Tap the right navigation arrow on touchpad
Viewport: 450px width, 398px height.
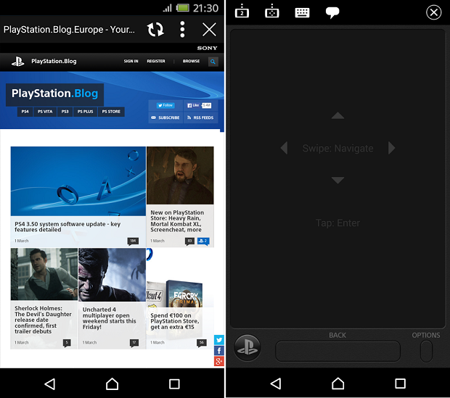(391, 148)
